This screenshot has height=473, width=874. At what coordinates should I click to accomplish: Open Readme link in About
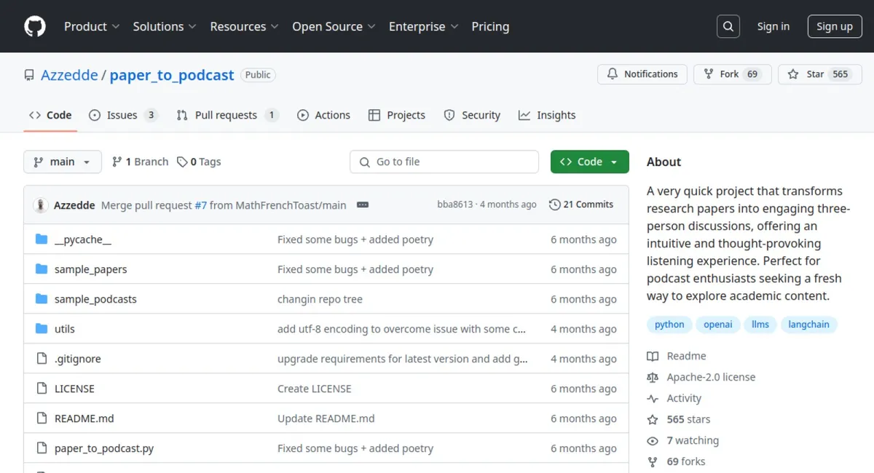(x=677, y=356)
